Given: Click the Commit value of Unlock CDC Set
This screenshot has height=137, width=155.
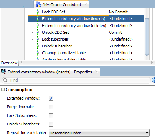Looking at the screenshot, I should pyautogui.click(x=115, y=32).
